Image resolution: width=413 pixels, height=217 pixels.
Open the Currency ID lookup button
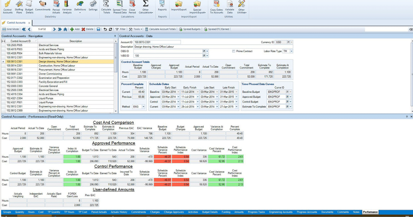pos(288,42)
